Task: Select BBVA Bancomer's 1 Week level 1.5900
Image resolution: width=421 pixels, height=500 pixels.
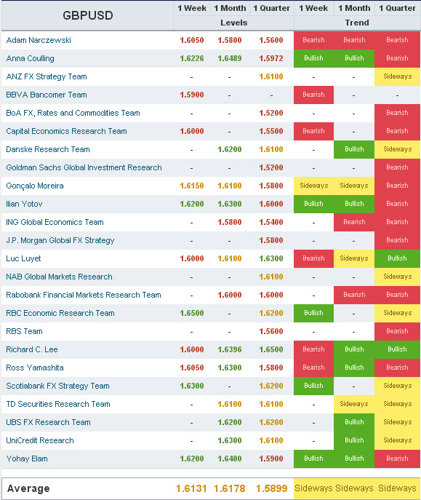Action: click(192, 95)
